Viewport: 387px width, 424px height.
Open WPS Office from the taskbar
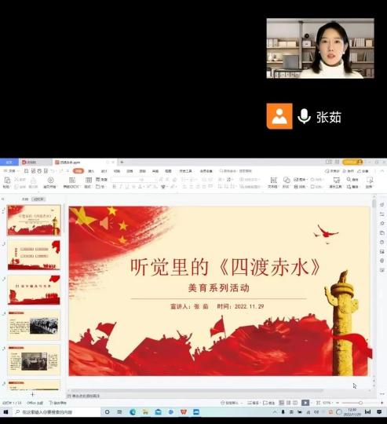[184, 412]
